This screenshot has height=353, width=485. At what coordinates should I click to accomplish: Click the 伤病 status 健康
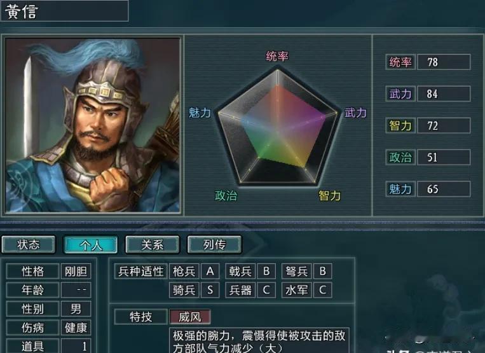[76, 328]
